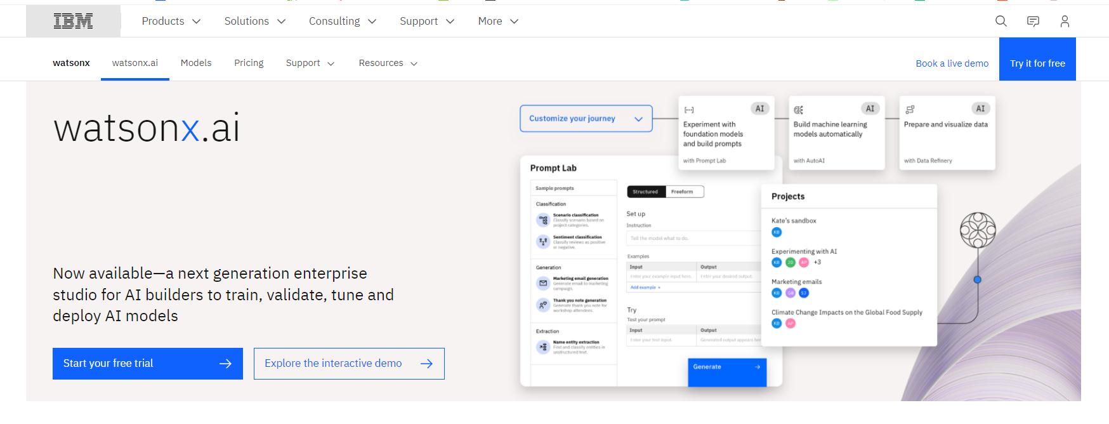1109x424 pixels.
Task: Click Kate's sandbox avatar
Action: click(777, 232)
